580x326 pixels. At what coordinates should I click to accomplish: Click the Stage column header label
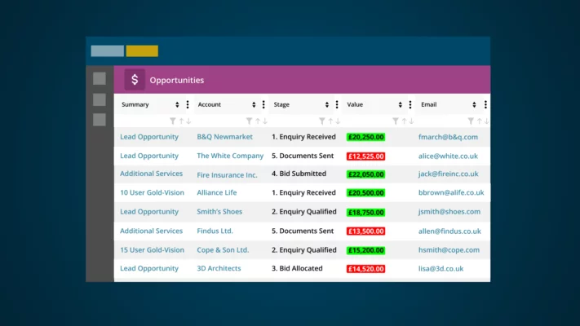tap(281, 104)
